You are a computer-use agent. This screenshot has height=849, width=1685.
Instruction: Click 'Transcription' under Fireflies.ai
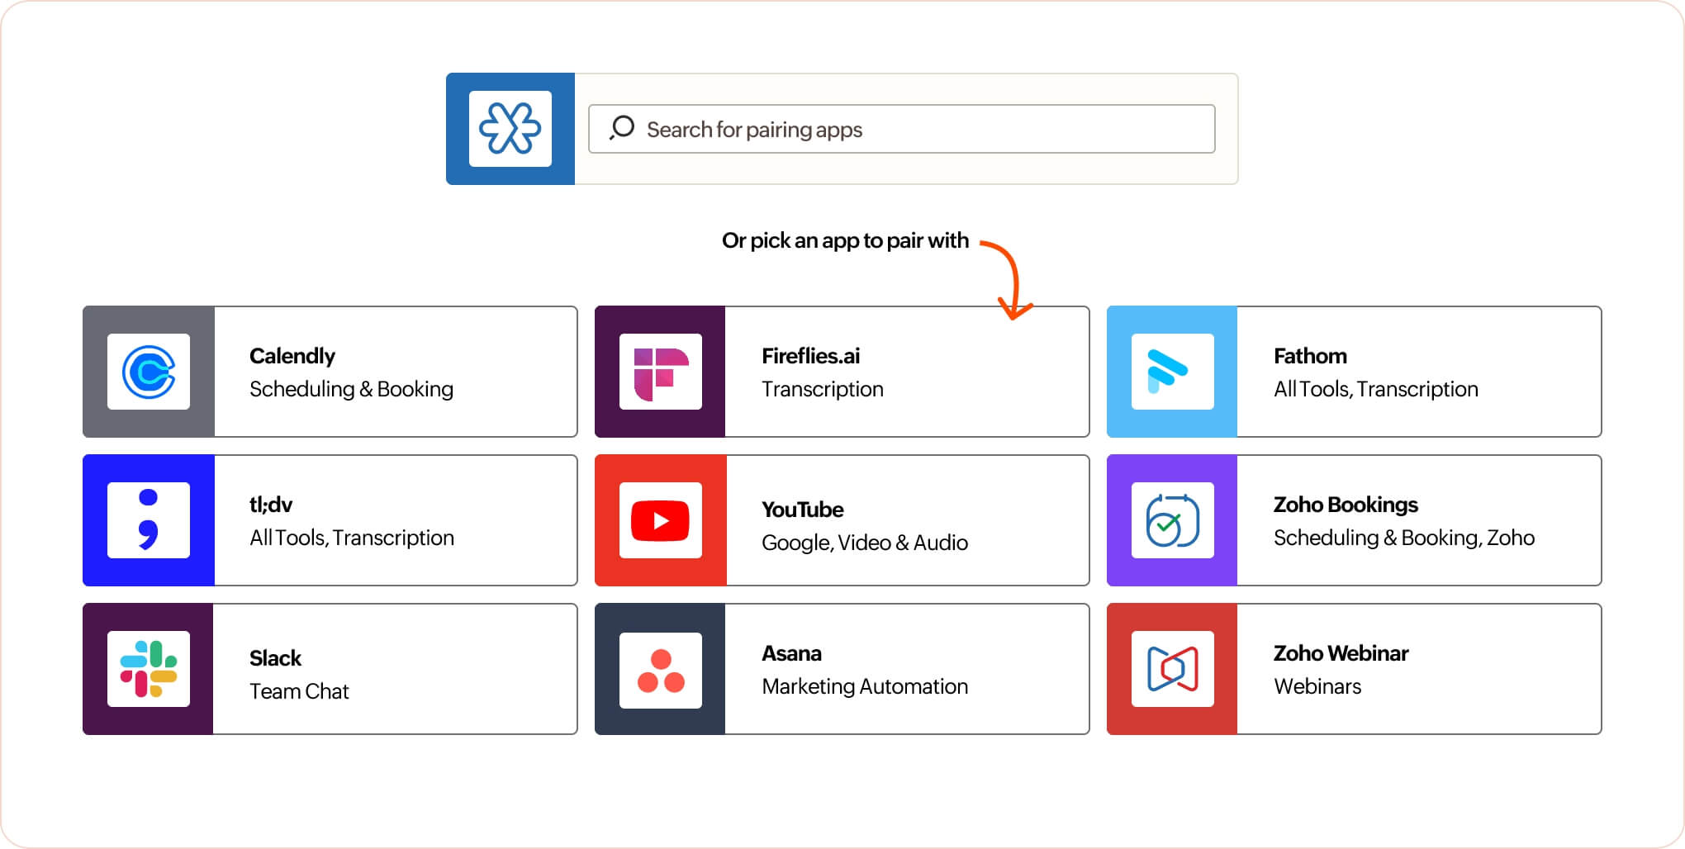[823, 389]
